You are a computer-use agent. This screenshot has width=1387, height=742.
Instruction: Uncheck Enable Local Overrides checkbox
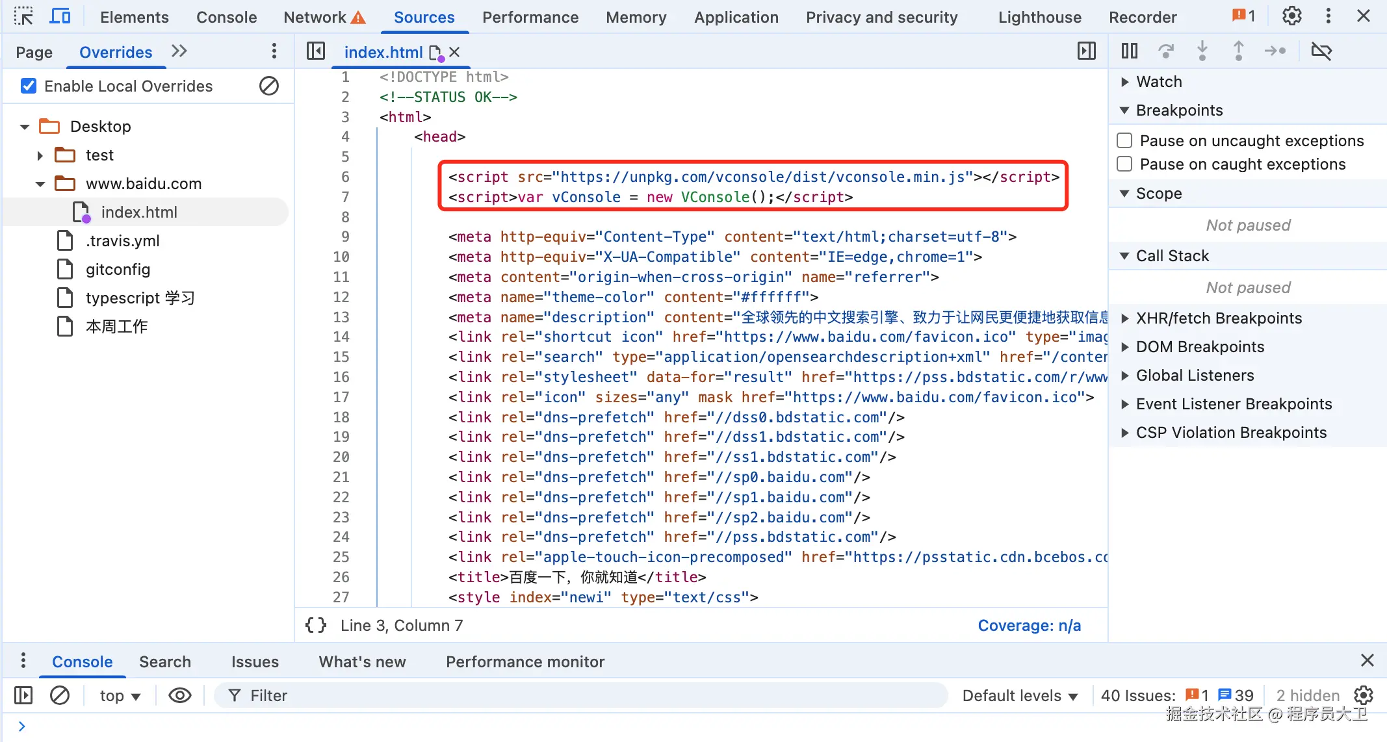(29, 86)
